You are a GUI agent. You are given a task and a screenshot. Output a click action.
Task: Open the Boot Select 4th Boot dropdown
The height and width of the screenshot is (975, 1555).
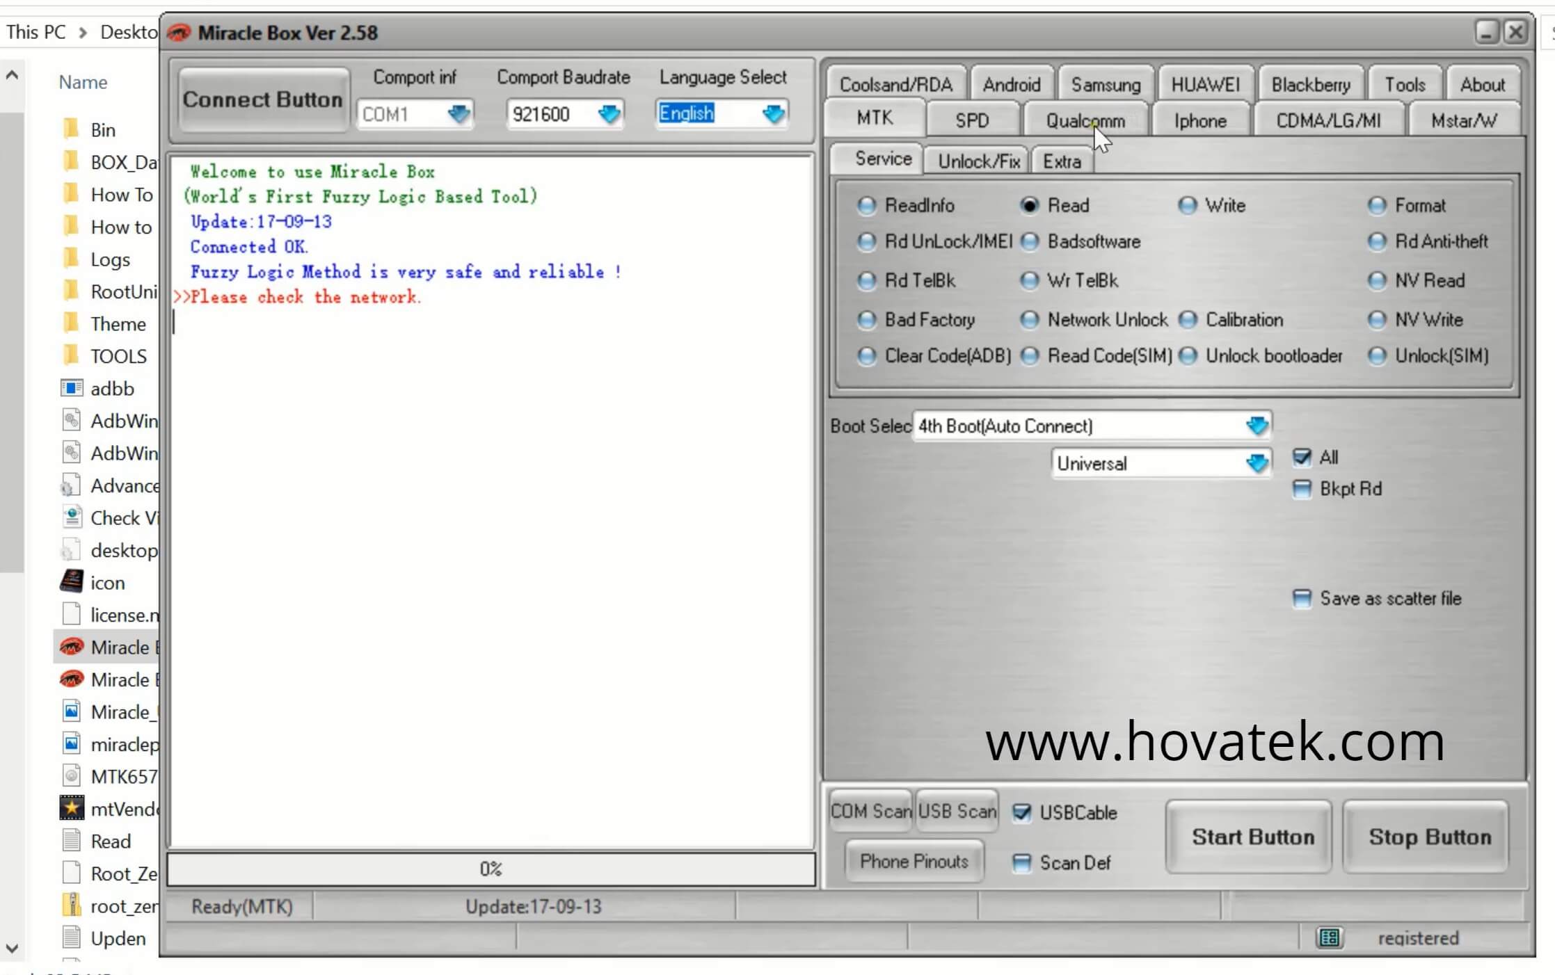tap(1257, 426)
